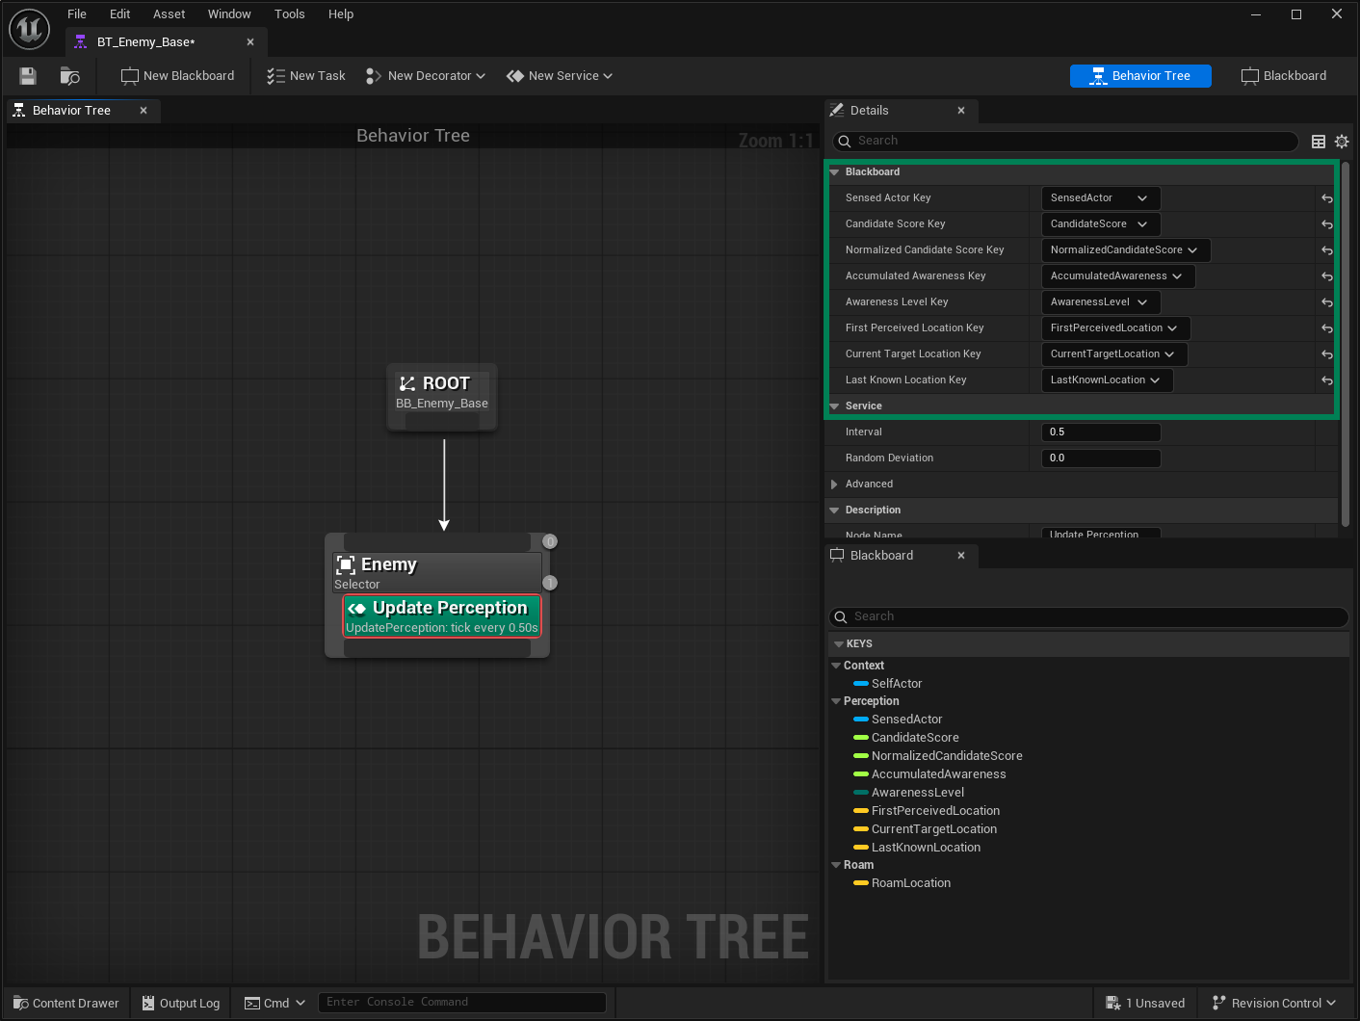Image resolution: width=1360 pixels, height=1021 pixels.
Task: Create a New Task from the toolbar
Action: point(305,75)
